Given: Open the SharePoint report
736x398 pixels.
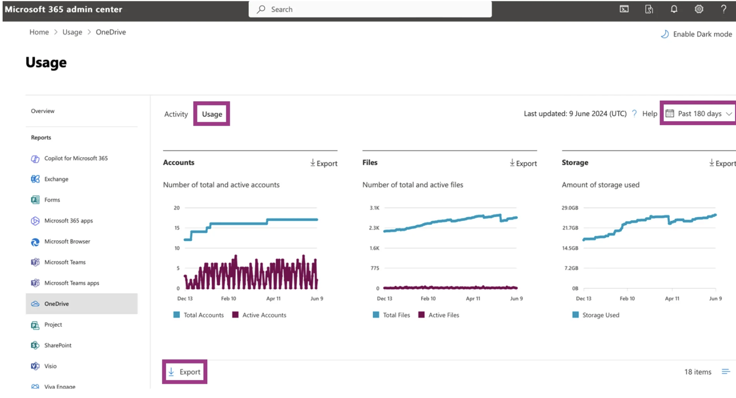Looking at the screenshot, I should point(58,345).
